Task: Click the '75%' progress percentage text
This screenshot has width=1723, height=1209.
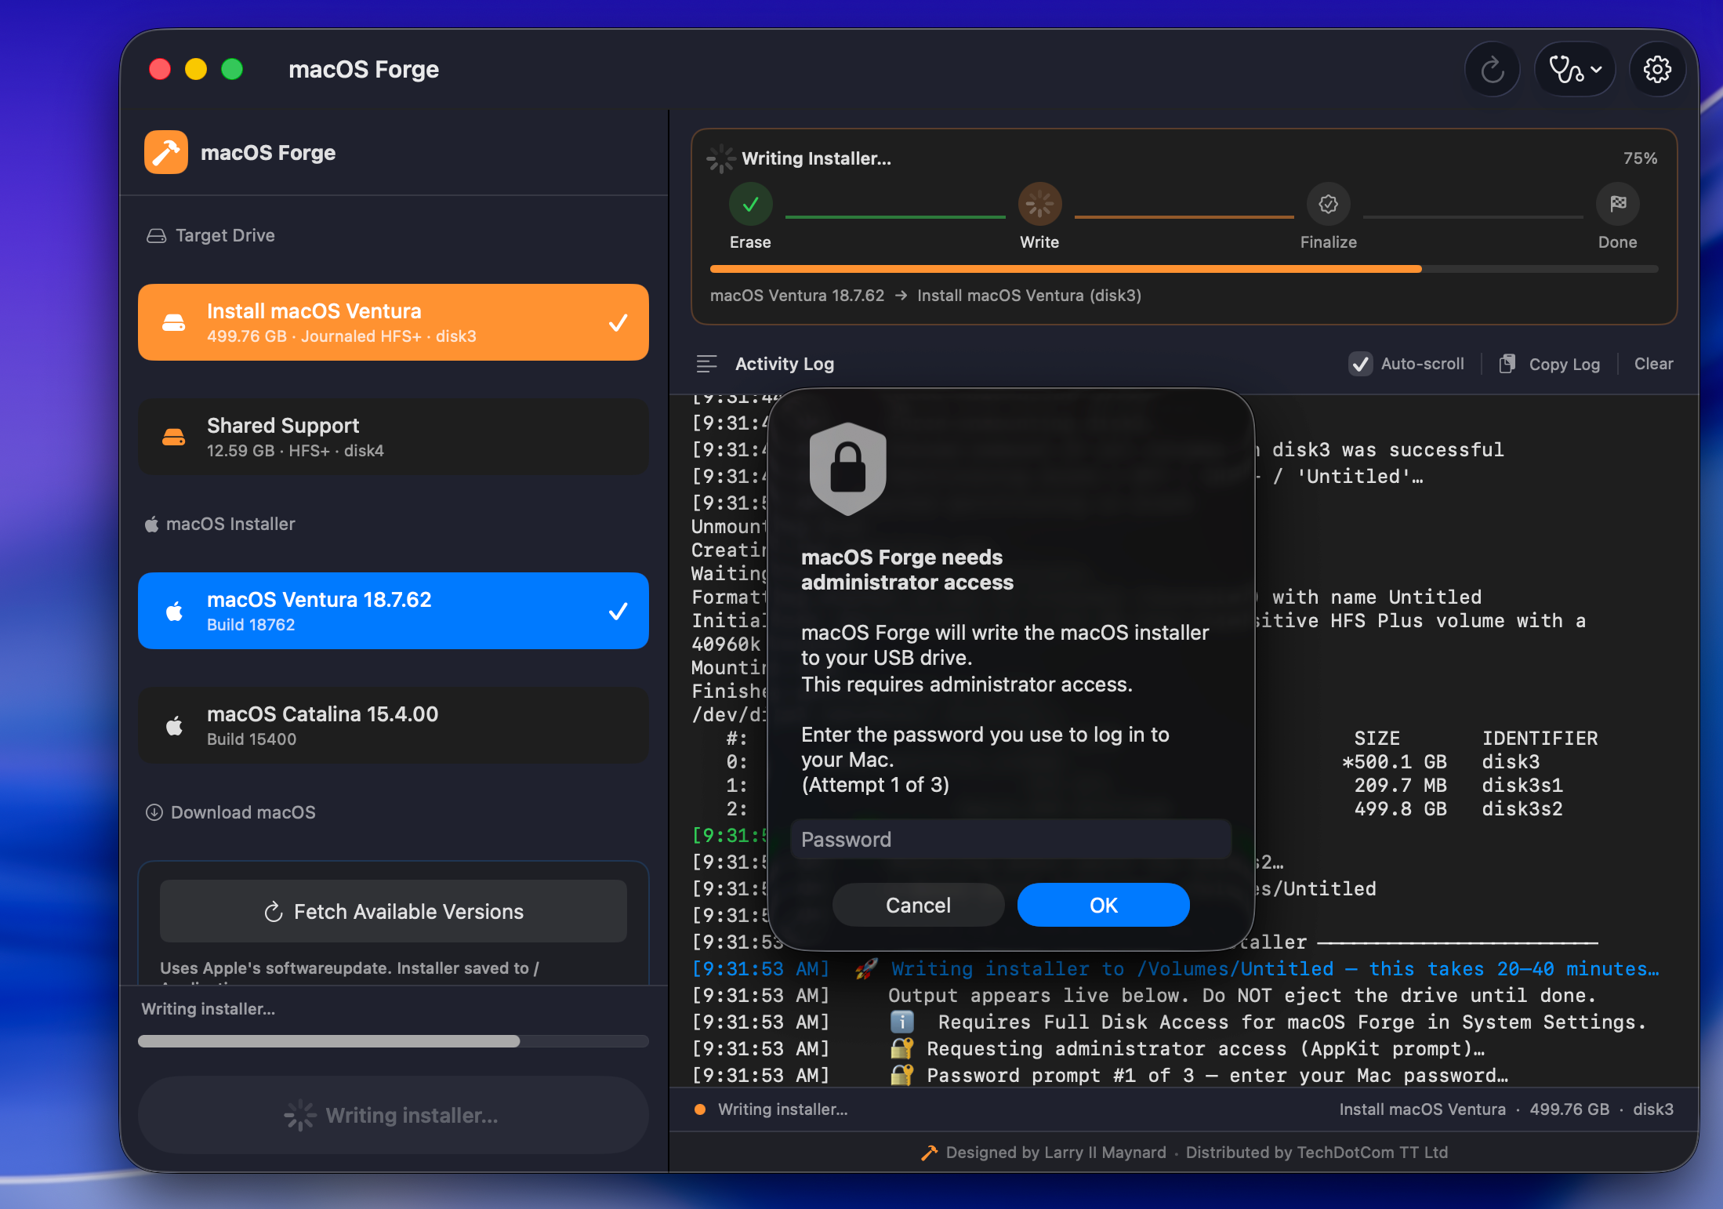Action: (1640, 158)
